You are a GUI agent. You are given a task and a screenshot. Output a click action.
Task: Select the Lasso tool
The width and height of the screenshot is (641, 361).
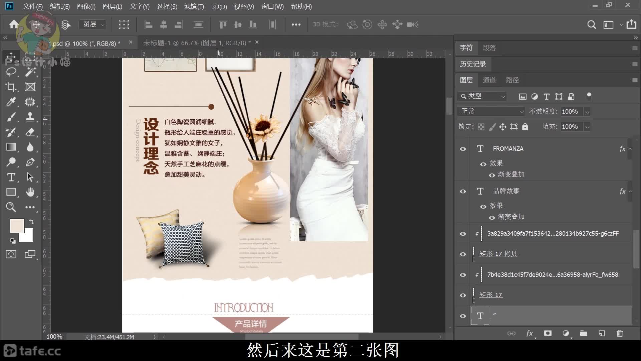click(11, 72)
